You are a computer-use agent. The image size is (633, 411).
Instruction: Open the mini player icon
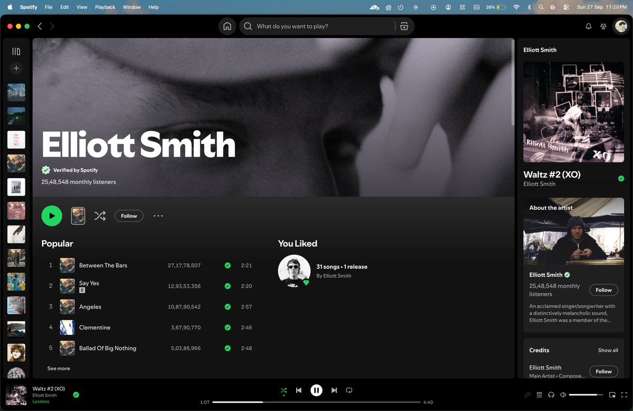(x=612, y=395)
